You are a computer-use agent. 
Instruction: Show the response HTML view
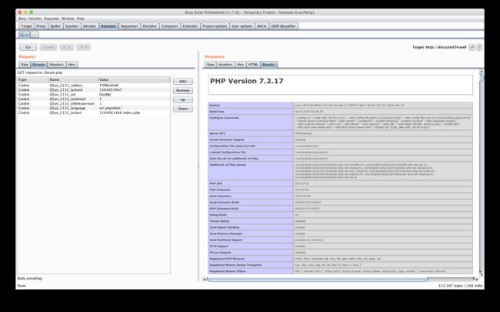253,65
